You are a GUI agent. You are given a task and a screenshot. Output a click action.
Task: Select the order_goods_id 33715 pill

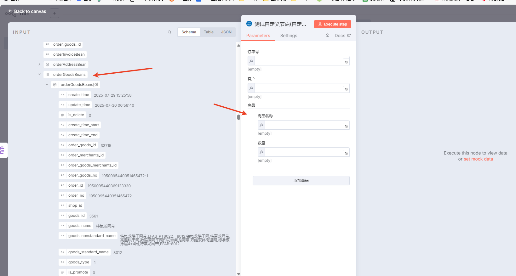(x=78, y=145)
